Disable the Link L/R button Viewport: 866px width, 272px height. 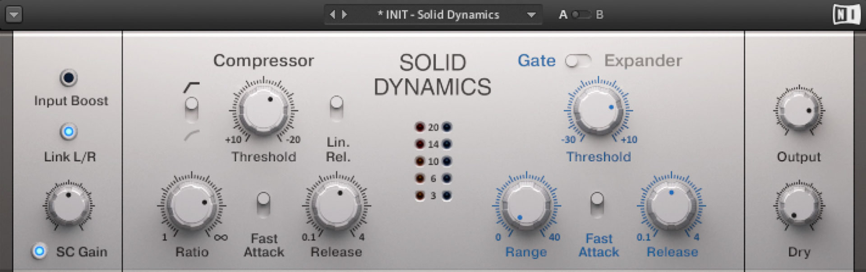coord(69,132)
